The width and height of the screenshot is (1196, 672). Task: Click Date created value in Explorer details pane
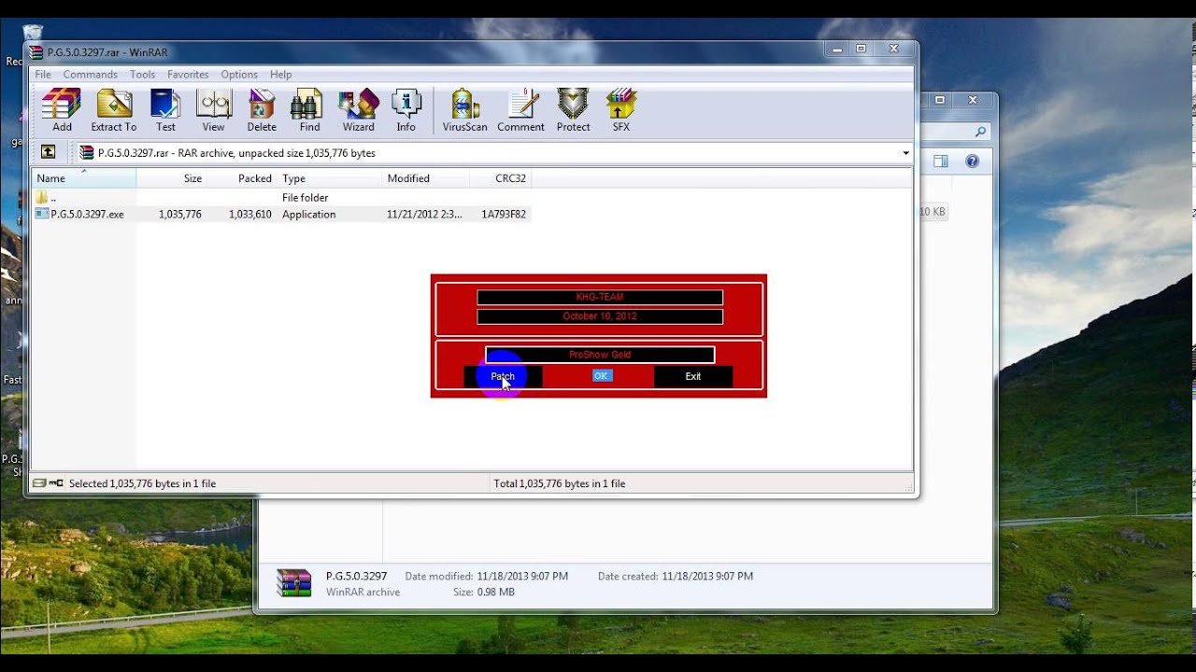pyautogui.click(x=707, y=577)
